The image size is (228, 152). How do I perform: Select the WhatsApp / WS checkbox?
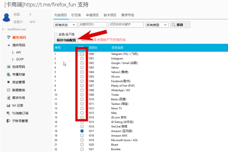tap(82, 90)
